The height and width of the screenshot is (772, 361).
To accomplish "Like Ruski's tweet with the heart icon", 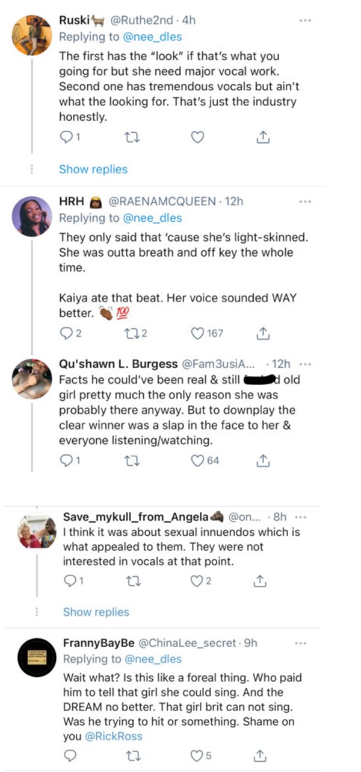I will 197,138.
